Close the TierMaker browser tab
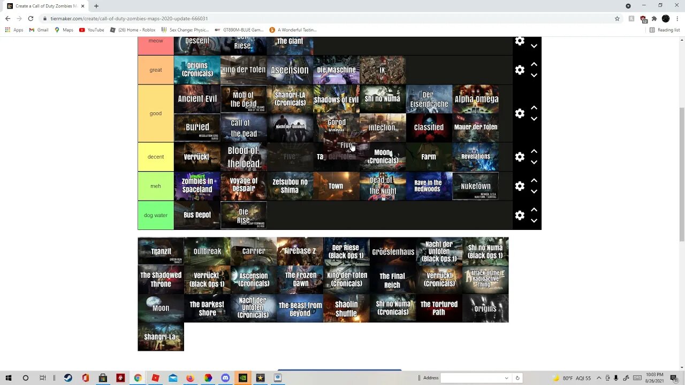This screenshot has height=385, width=685. pyautogui.click(x=82, y=6)
